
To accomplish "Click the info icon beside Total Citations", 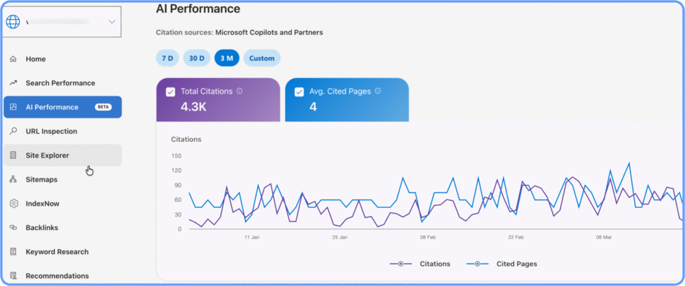I will 239,91.
